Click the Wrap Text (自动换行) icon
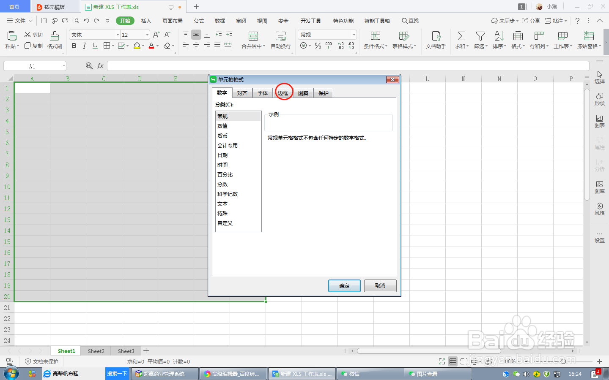This screenshot has height=380, width=609. (x=280, y=36)
